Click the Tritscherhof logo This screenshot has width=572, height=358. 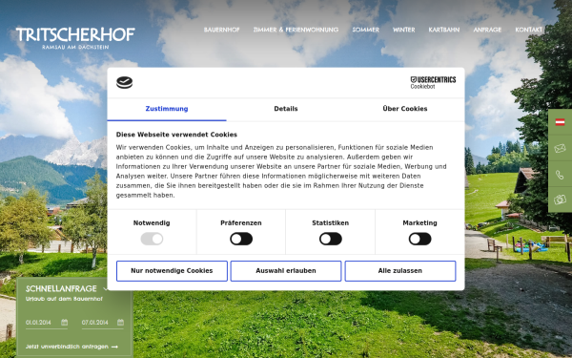point(75,38)
